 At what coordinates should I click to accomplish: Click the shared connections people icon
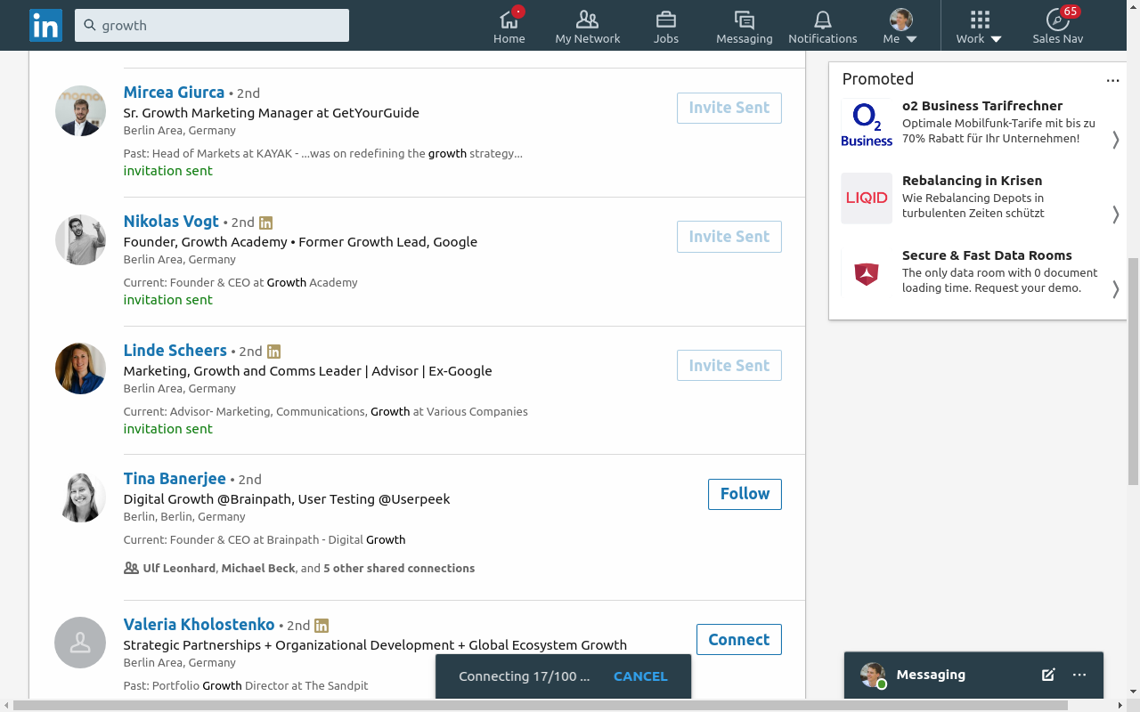point(131,568)
